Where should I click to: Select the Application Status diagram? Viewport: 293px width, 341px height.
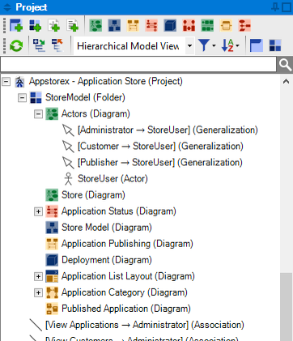(119, 211)
